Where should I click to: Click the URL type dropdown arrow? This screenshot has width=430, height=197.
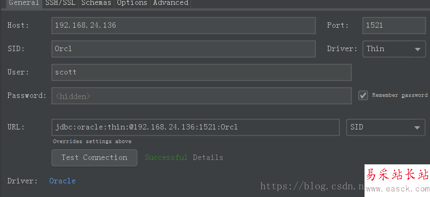(x=417, y=127)
